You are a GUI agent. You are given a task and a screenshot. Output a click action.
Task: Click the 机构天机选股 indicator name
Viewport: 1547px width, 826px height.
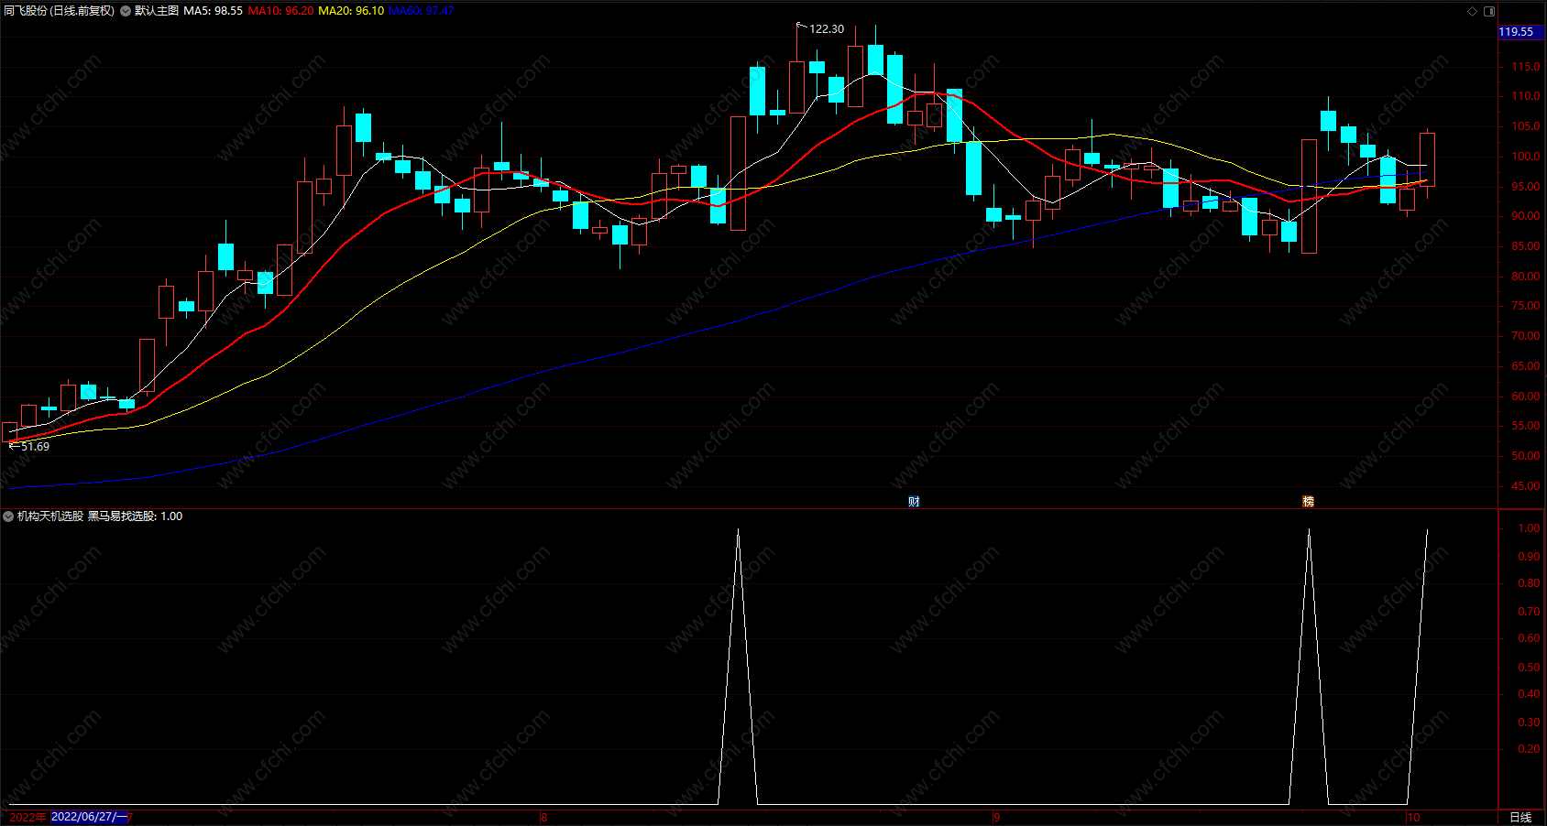(x=50, y=516)
